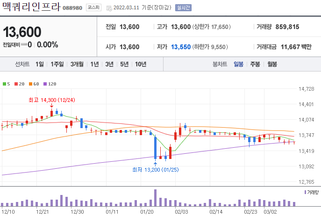Screen dimensions: 321x216
Task: Click the 상한가 17,650 text
Action: pos(211,27)
